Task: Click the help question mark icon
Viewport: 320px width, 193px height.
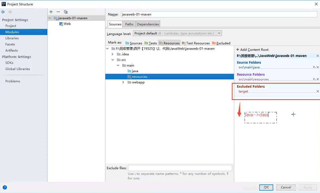Action: point(5,187)
